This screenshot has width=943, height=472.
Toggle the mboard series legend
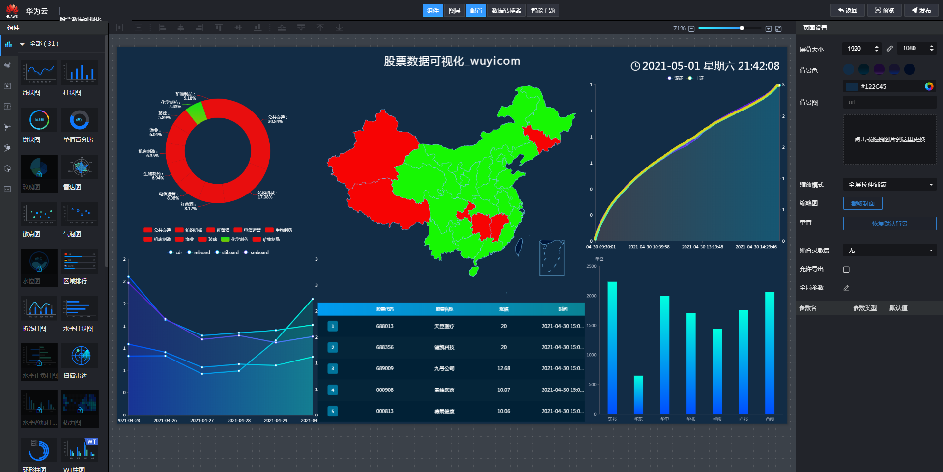[x=199, y=253]
